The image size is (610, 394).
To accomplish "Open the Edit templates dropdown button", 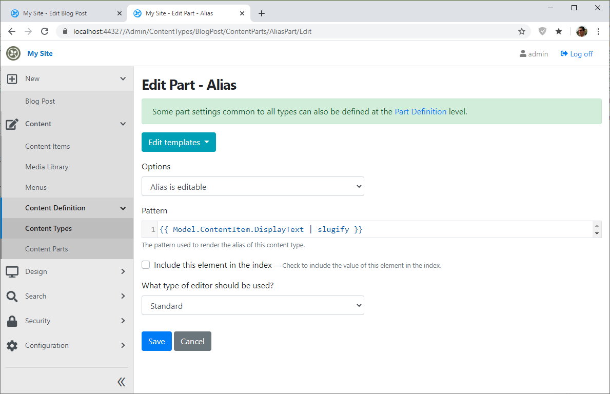I will click(x=179, y=142).
